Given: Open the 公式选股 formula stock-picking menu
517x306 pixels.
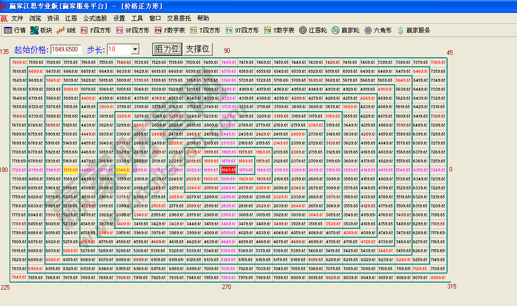Looking at the screenshot, I should pos(95,18).
